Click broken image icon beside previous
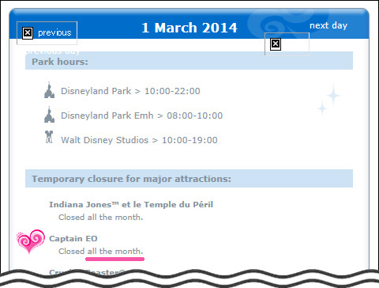Image resolution: width=379 pixels, height=288 pixels. (x=28, y=33)
